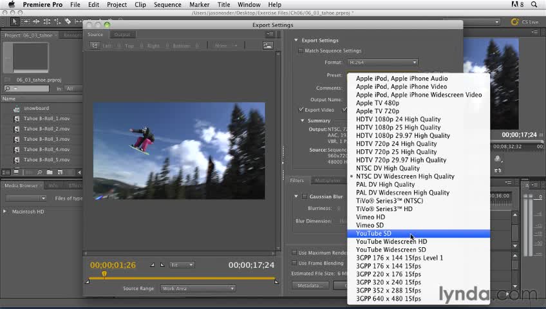
Task: Click the crop output video icon
Action: point(95,45)
